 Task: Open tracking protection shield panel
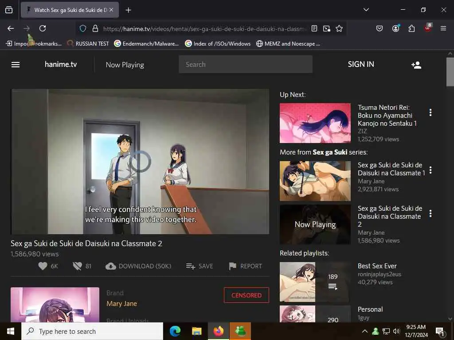click(x=83, y=28)
